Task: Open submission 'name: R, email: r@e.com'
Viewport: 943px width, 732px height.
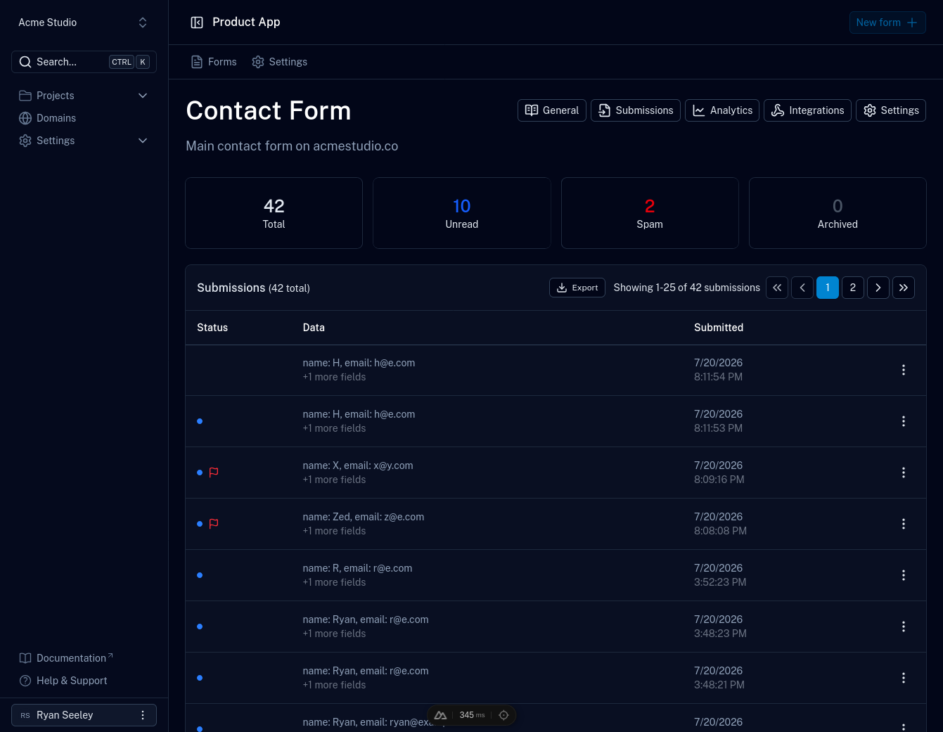Action: point(357,568)
